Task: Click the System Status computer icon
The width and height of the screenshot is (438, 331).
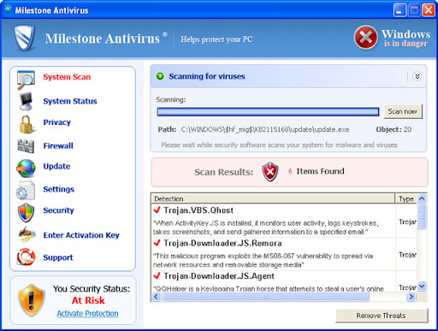Action: [26, 101]
